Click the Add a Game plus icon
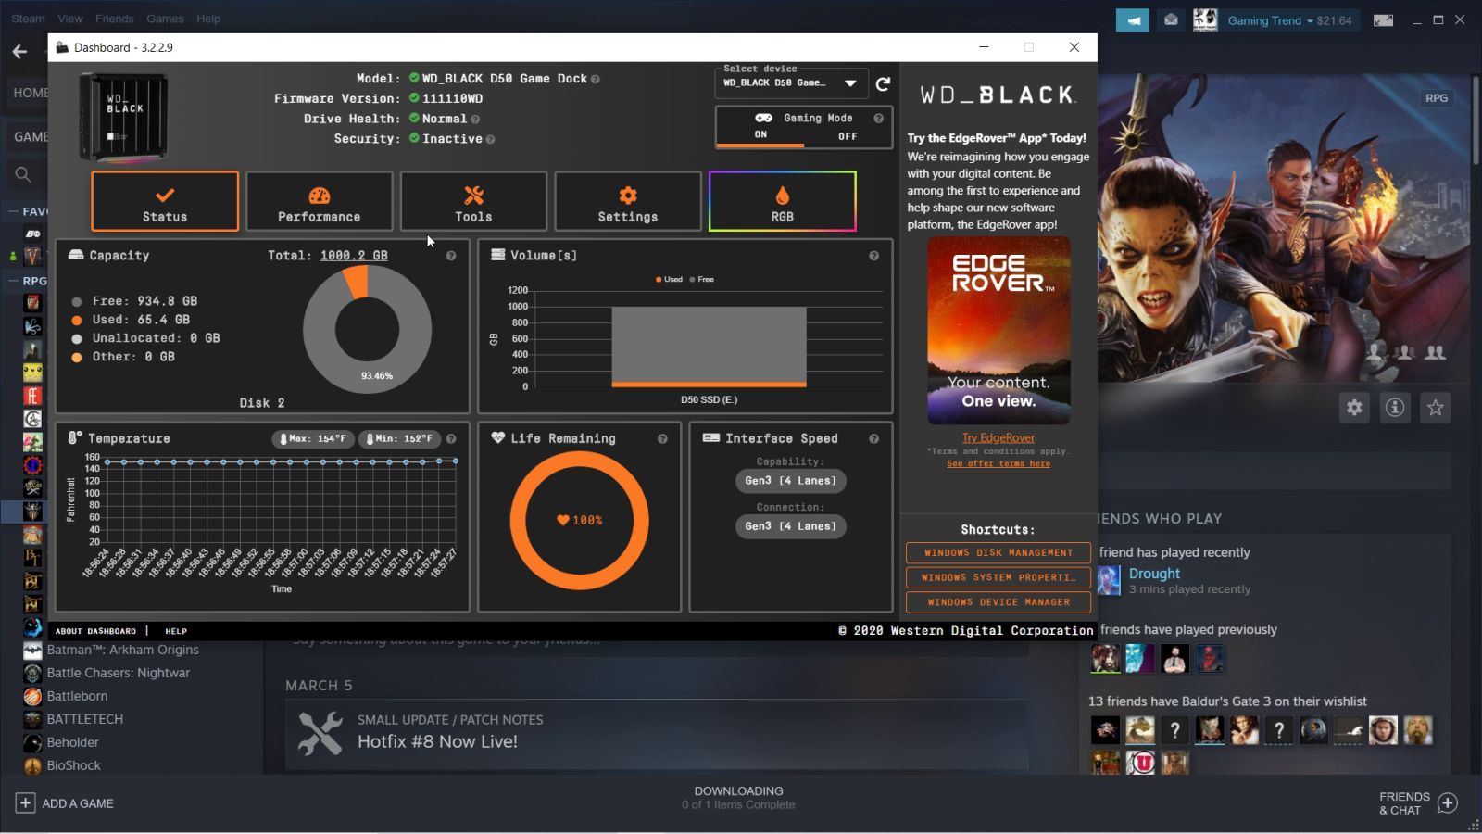The image size is (1482, 834). 25,803
